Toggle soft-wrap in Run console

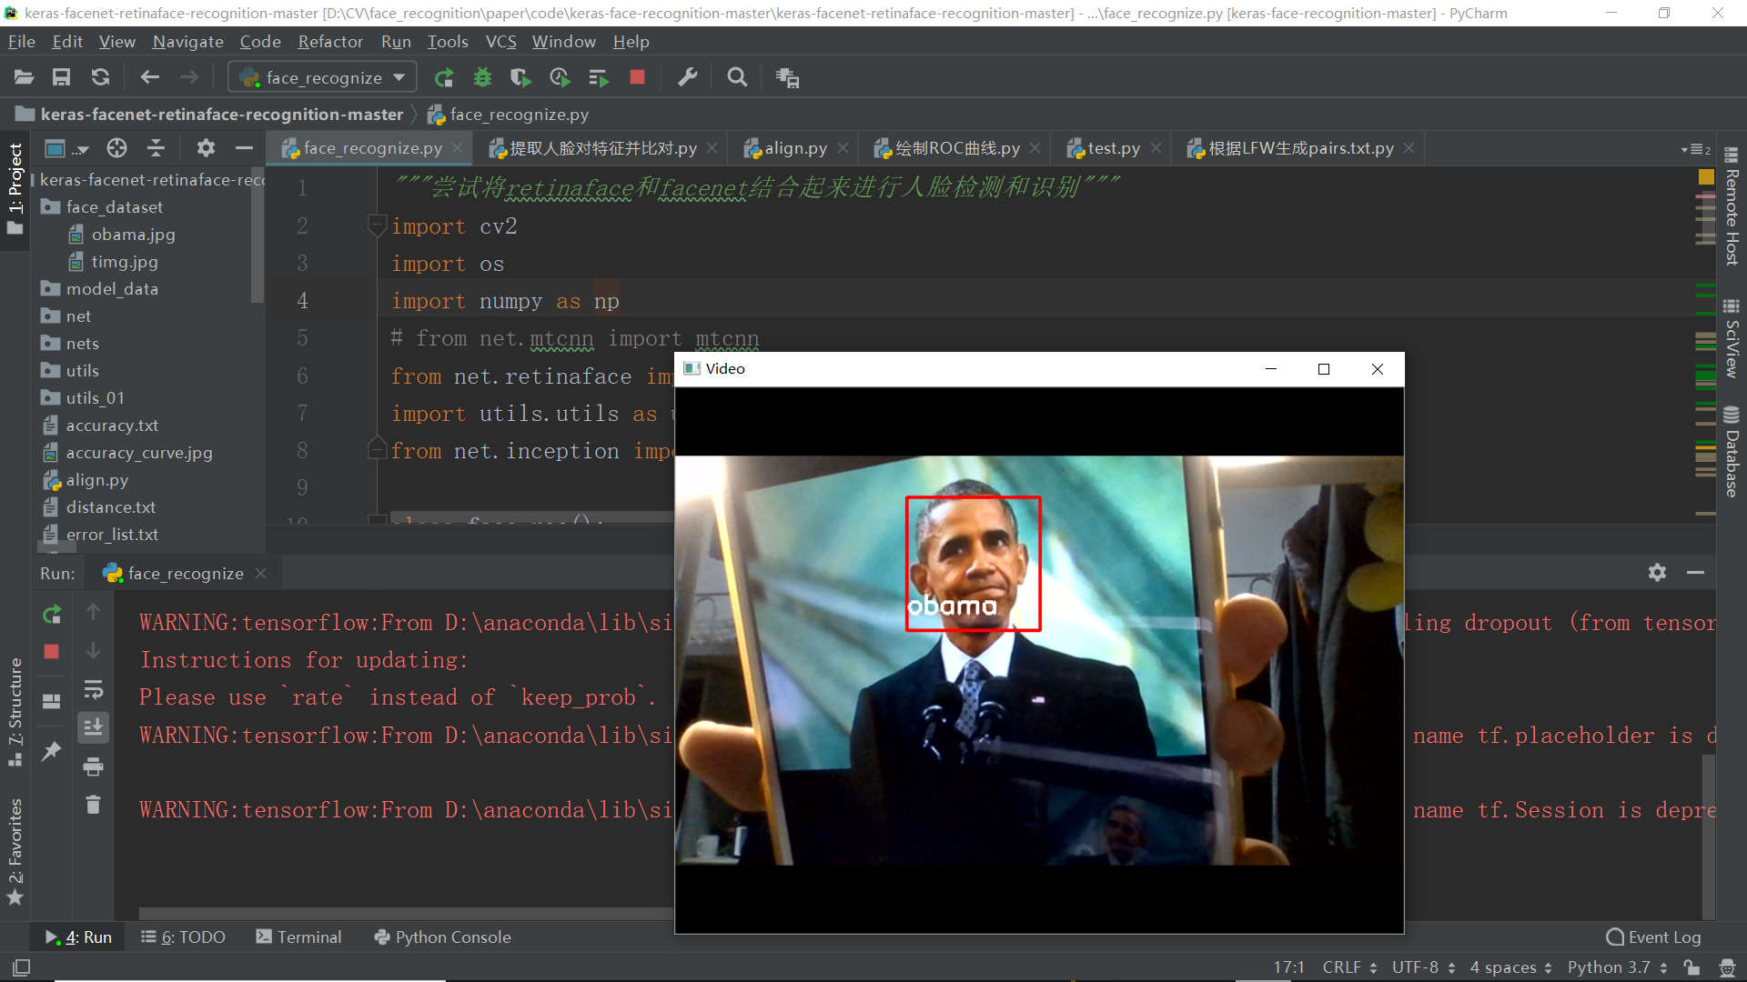[x=93, y=690]
